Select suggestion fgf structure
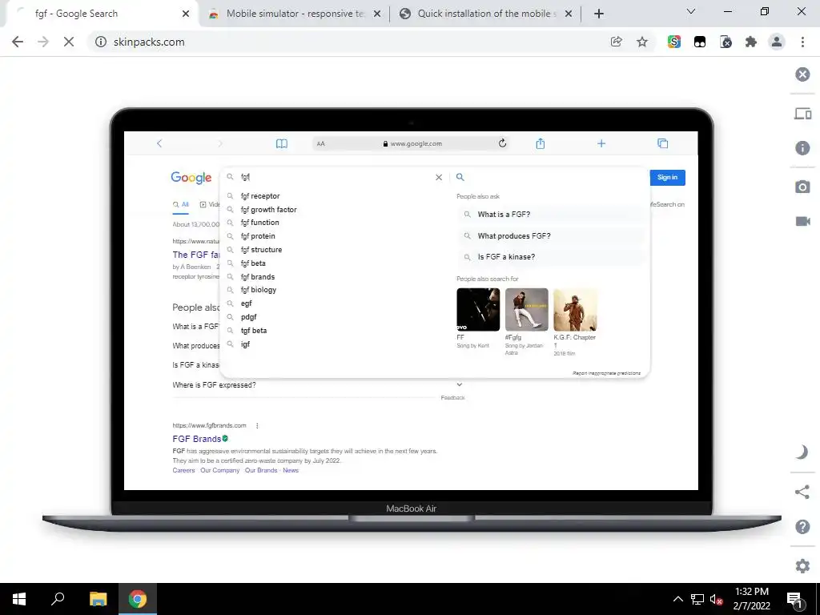Image resolution: width=820 pixels, height=615 pixels. [x=261, y=250]
